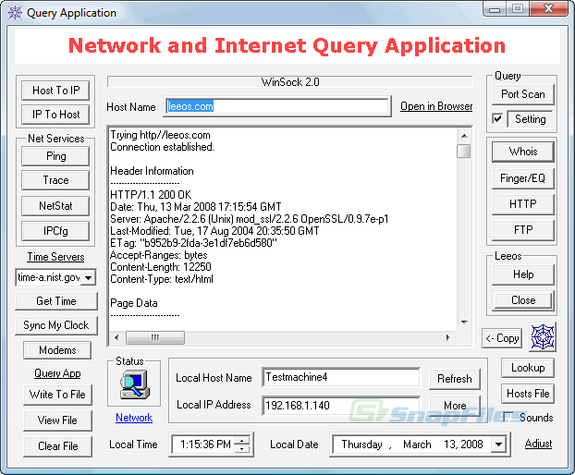This screenshot has width=575, height=475.
Task: Click the vertical scrollbar thumb in results
Action: tap(464, 151)
